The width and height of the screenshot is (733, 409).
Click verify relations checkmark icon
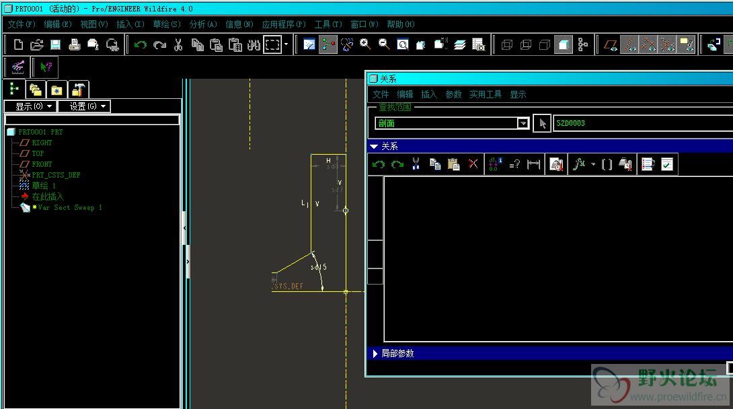[667, 165]
